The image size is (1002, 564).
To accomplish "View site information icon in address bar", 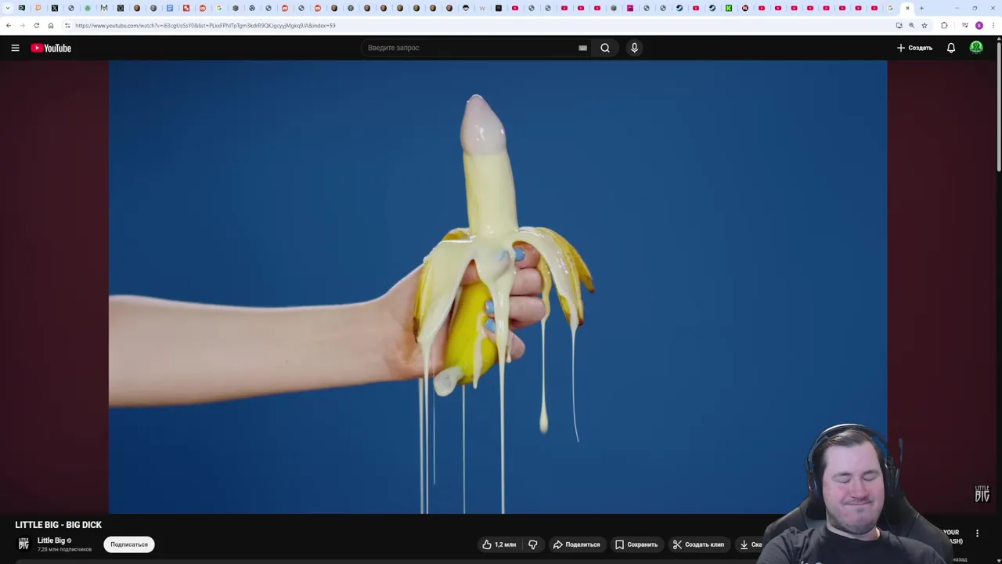I will 67,25.
